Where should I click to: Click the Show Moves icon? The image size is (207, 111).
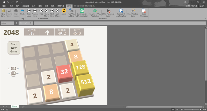pyautogui.click(x=47, y=12)
